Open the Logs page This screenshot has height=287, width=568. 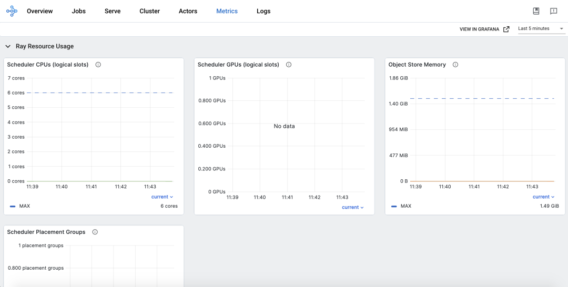click(x=263, y=11)
